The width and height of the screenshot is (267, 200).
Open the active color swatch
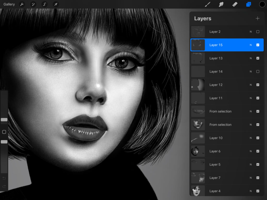(262, 4)
